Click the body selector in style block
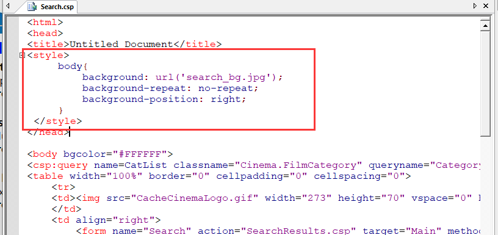This screenshot has width=498, height=235. point(70,67)
